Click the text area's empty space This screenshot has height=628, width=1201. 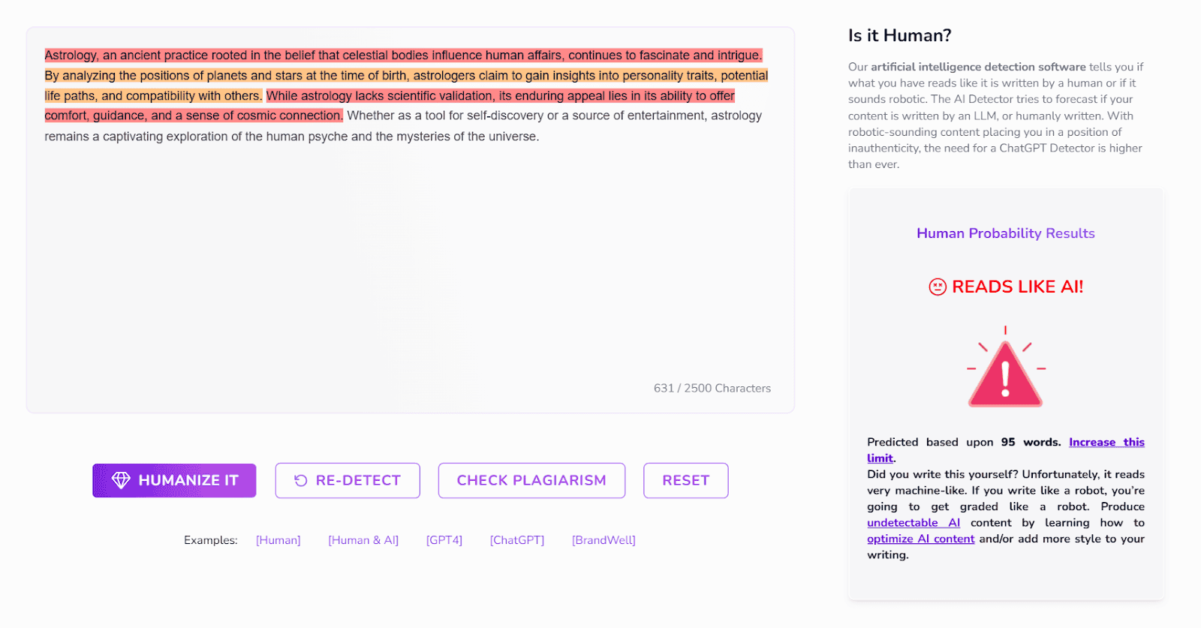coord(410,263)
